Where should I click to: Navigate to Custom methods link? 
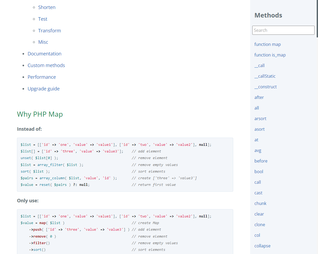pos(46,65)
